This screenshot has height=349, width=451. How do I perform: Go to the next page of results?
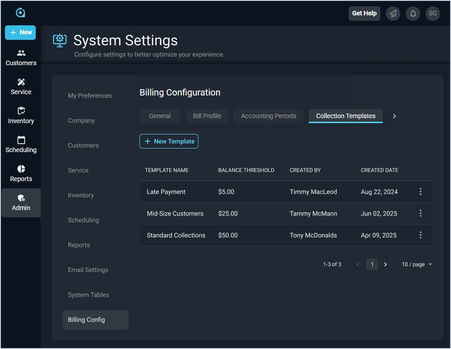pos(385,264)
